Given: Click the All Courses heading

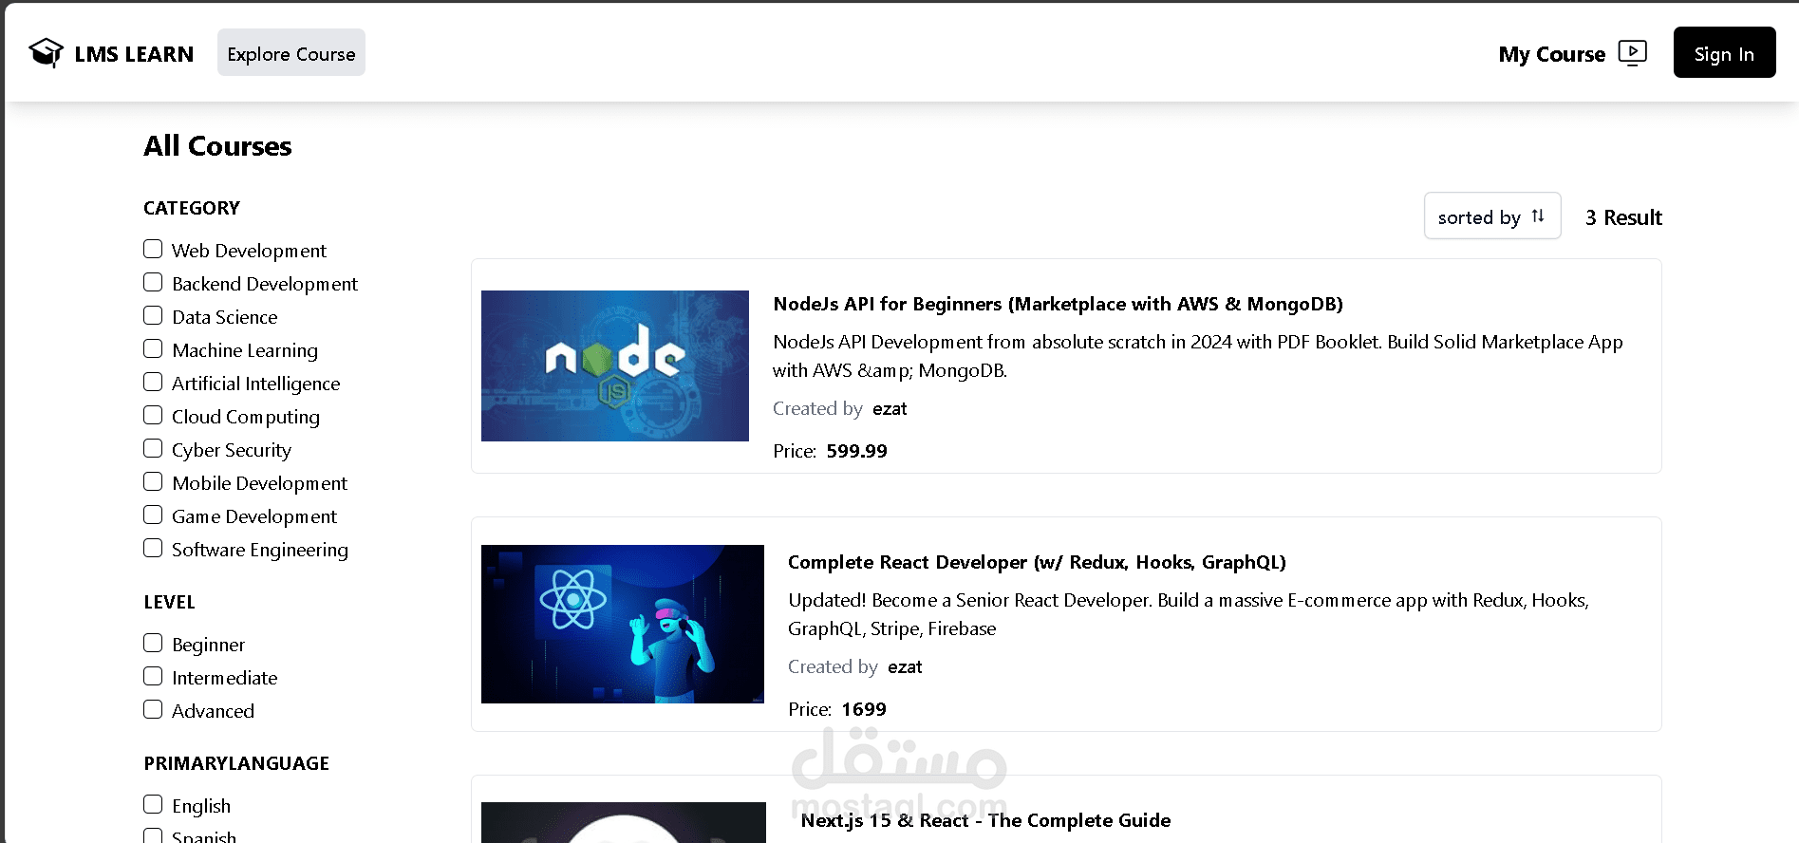Looking at the screenshot, I should click(217, 146).
